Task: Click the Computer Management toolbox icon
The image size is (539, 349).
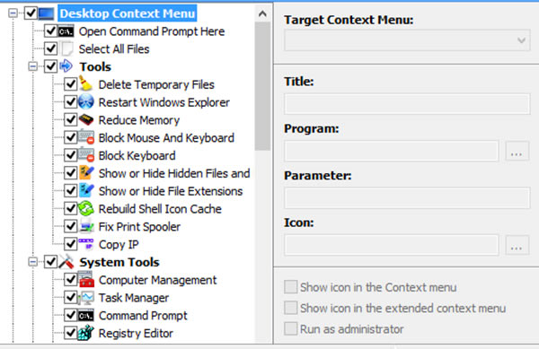Action: pos(86,279)
